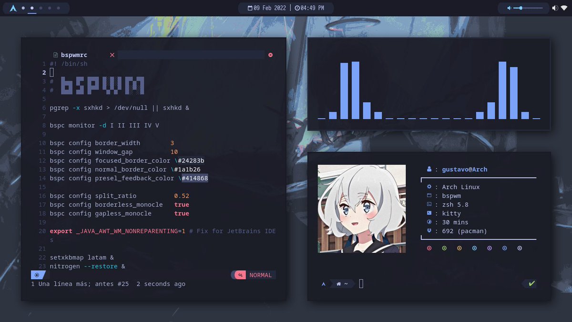Image resolution: width=572 pixels, height=322 pixels.
Task: Click the pink mode icon beside NORMAL
Action: pos(241,275)
